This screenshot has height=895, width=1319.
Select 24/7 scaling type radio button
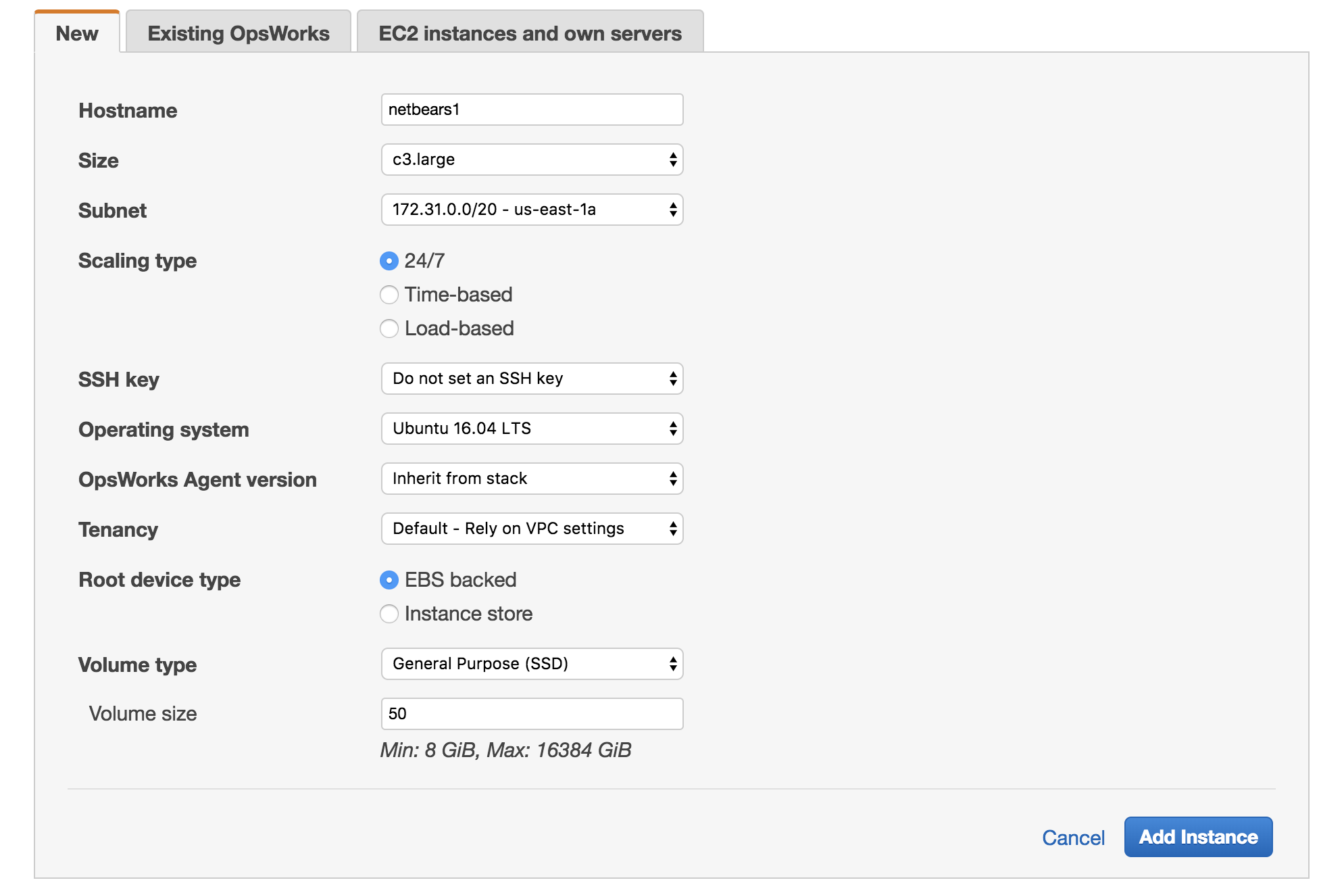pos(389,261)
